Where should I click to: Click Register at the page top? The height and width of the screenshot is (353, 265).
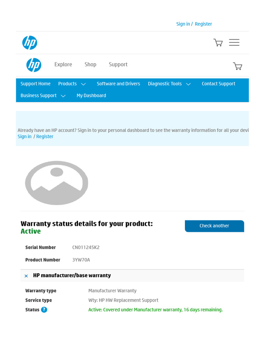pyautogui.click(x=203, y=24)
